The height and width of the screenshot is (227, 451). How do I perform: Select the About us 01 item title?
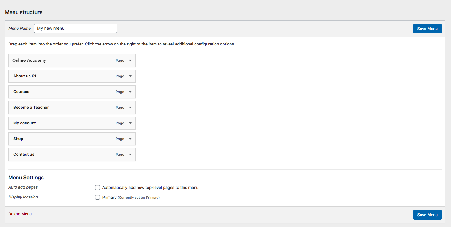coord(25,76)
